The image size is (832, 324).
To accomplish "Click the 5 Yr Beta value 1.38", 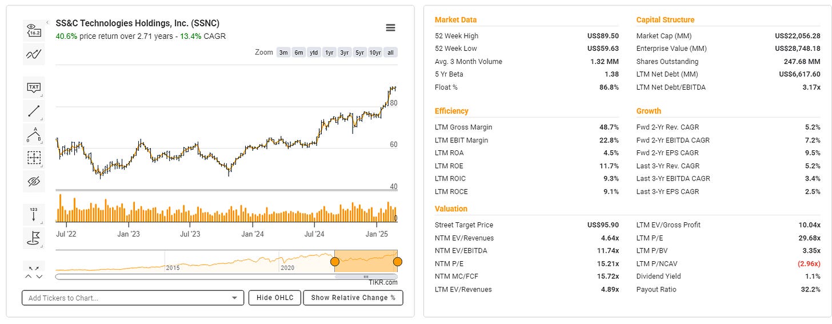I will (x=612, y=74).
